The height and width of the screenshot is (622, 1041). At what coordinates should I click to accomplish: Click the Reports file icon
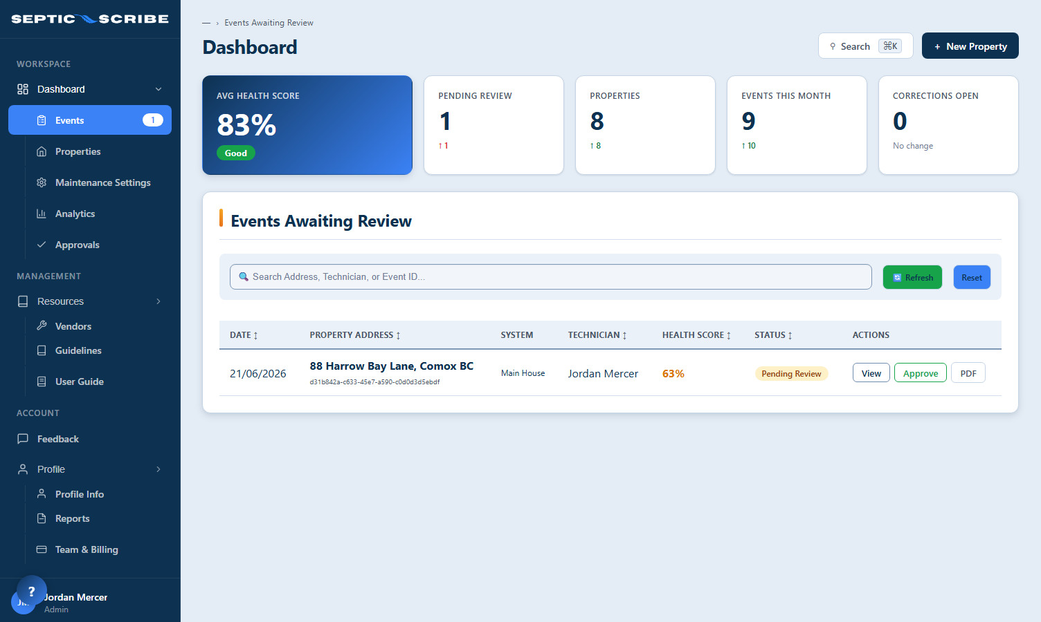click(42, 518)
